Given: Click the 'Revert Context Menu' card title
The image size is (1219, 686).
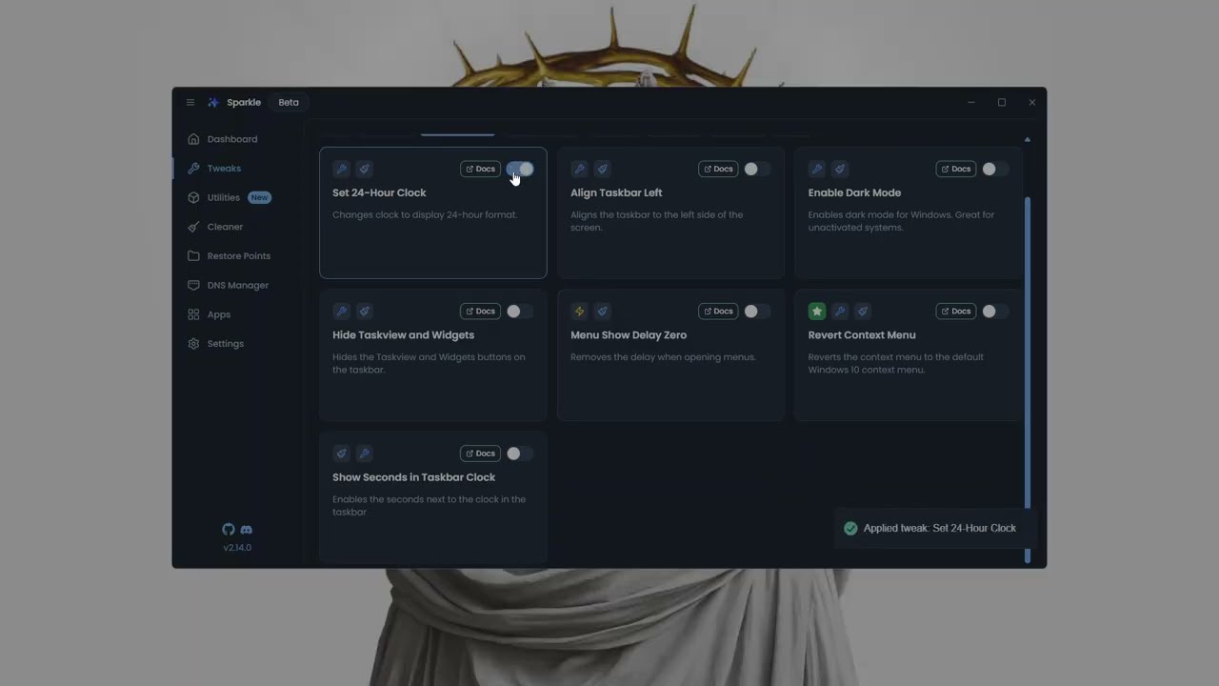Looking at the screenshot, I should click(x=862, y=335).
